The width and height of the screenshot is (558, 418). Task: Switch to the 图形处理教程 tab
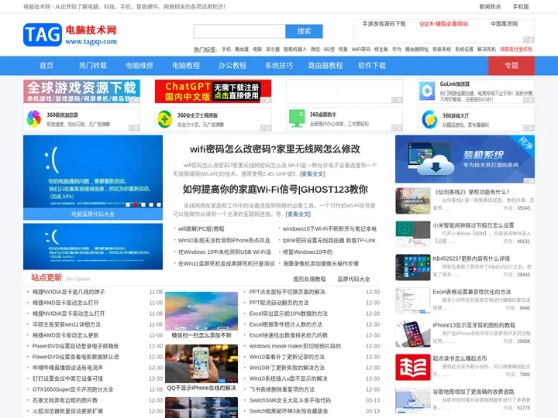pos(309,279)
